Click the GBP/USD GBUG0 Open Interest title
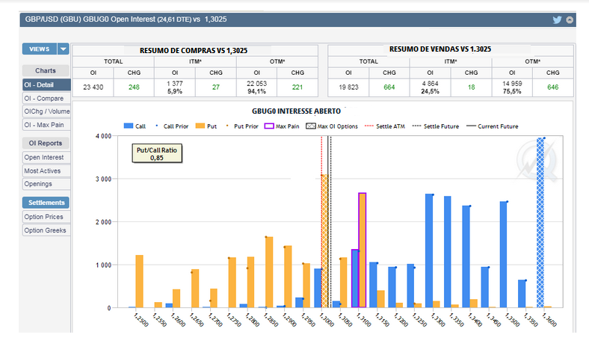589x341 pixels. pos(126,19)
